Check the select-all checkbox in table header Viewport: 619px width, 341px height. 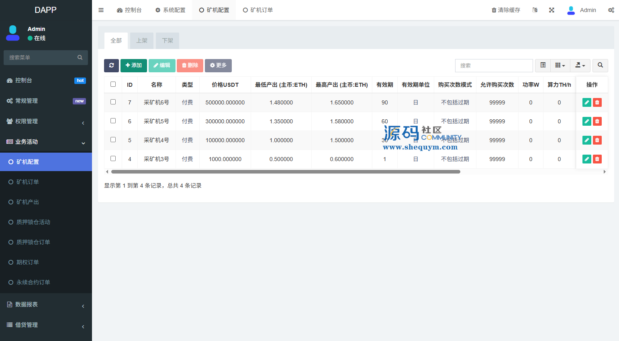coord(113,84)
